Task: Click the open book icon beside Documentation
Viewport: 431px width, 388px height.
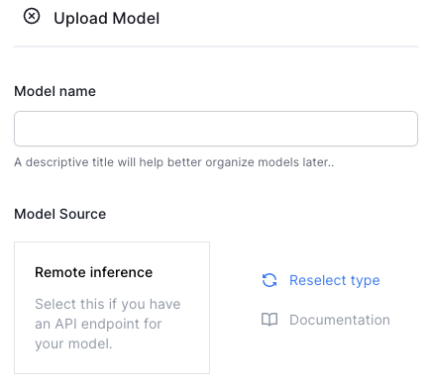Action: [x=269, y=320]
